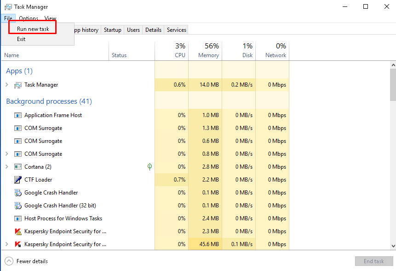Click the CTF Loader pen icon
396x271 pixels.
click(x=17, y=180)
